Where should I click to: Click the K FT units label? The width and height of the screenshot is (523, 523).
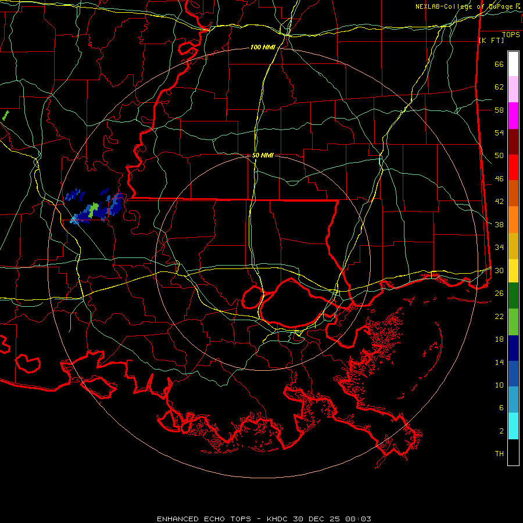point(491,40)
